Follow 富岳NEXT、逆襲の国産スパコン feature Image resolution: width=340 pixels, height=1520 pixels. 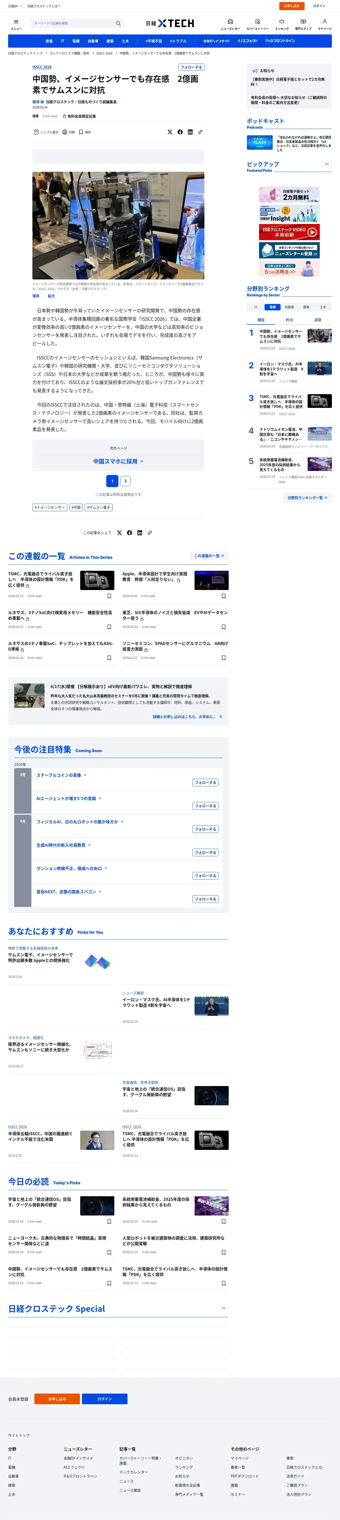pyautogui.click(x=206, y=899)
